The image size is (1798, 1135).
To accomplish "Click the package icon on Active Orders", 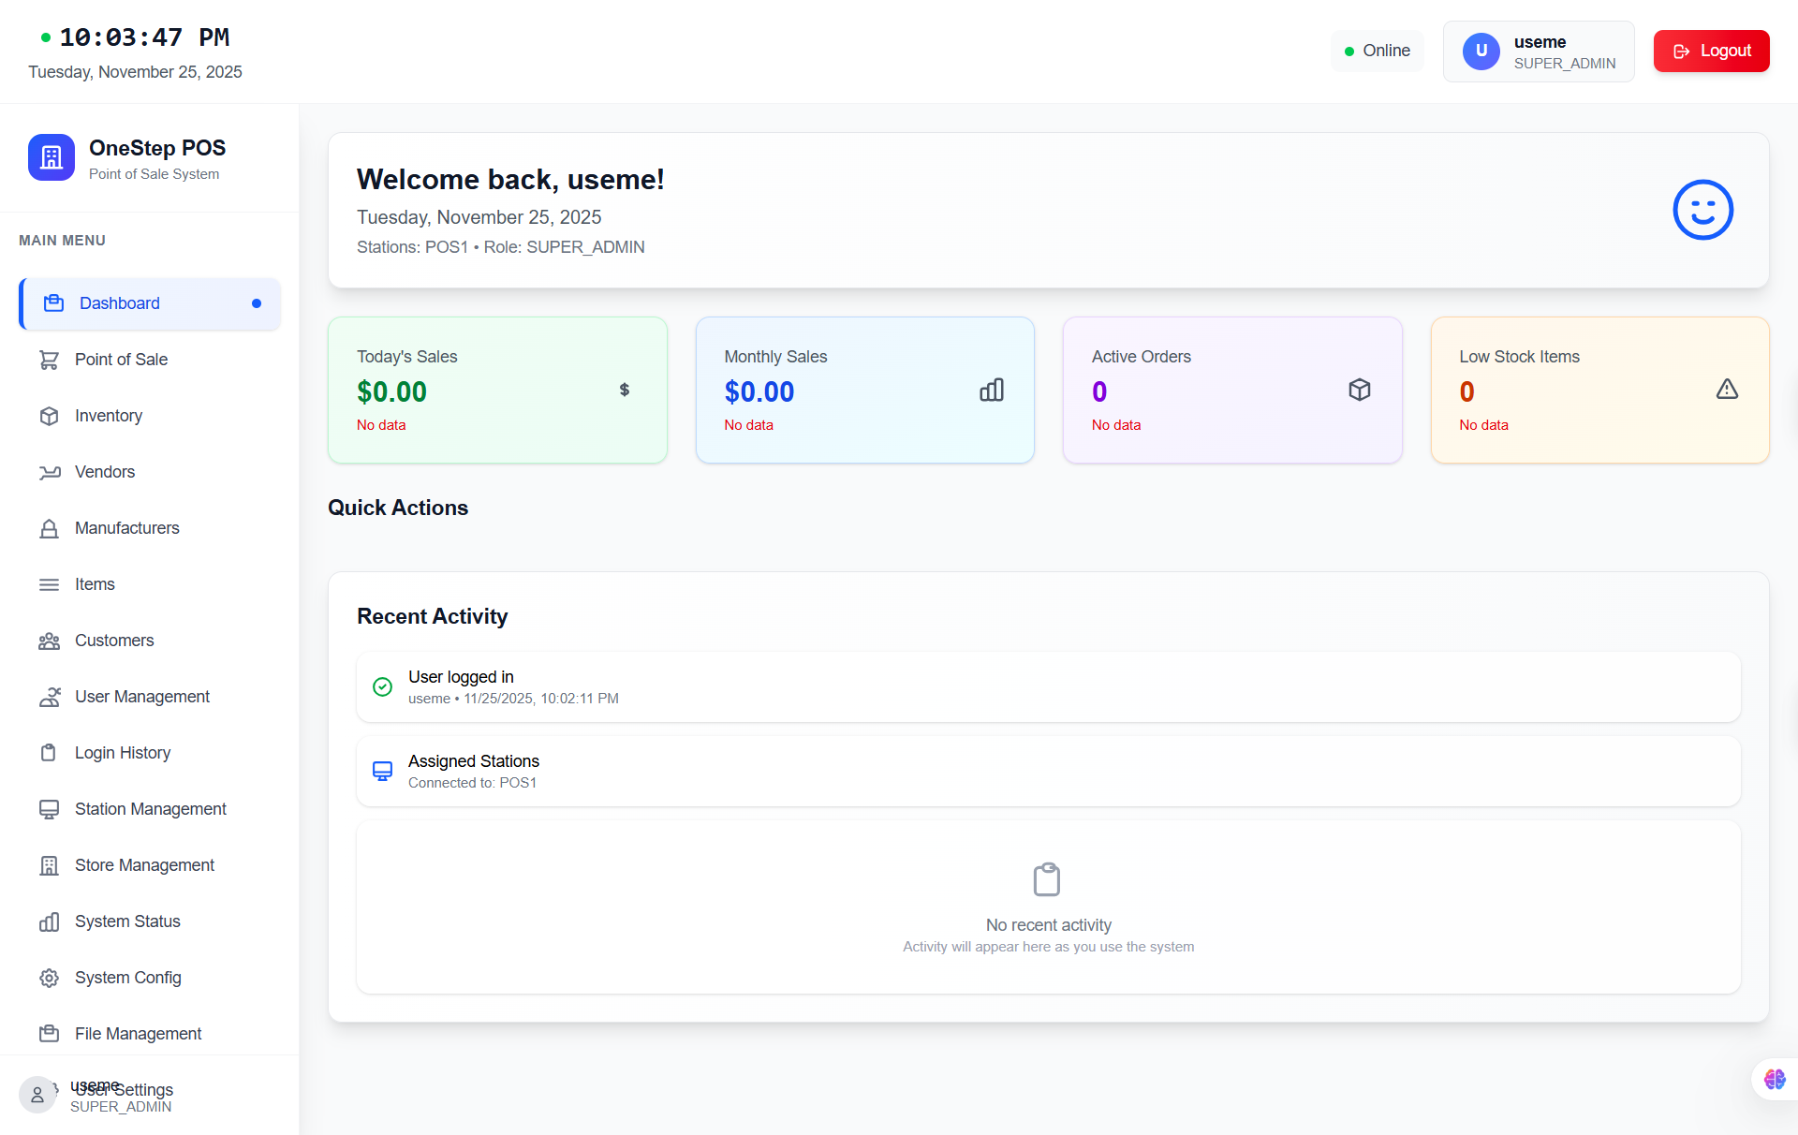I will click(1359, 390).
